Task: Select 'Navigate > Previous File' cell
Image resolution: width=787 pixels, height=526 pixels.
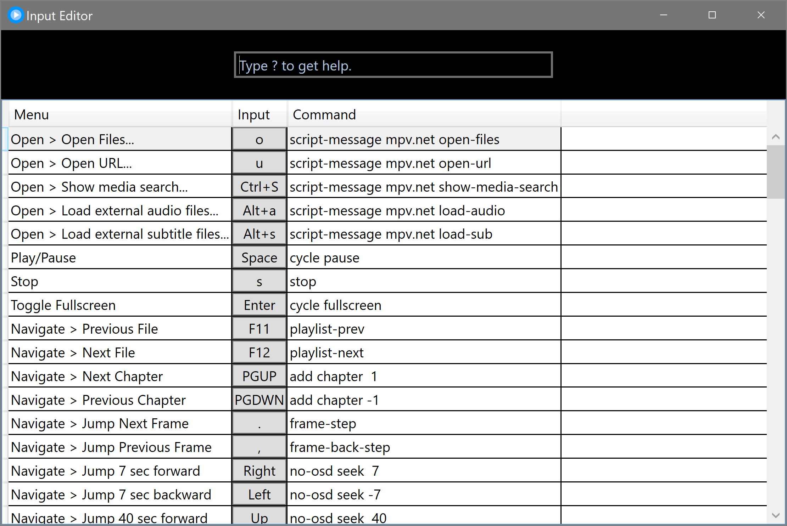Action: pyautogui.click(x=120, y=329)
